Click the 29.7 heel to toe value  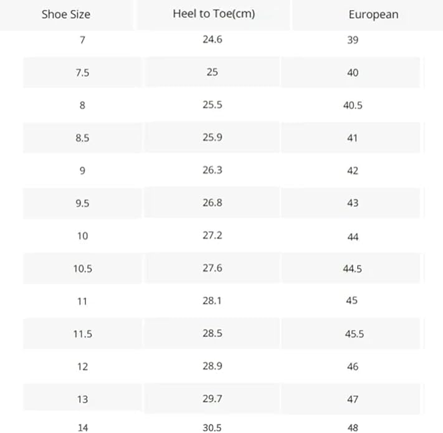tap(212, 399)
